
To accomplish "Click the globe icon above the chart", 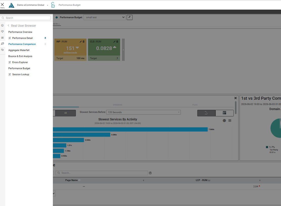I will (224, 121).
